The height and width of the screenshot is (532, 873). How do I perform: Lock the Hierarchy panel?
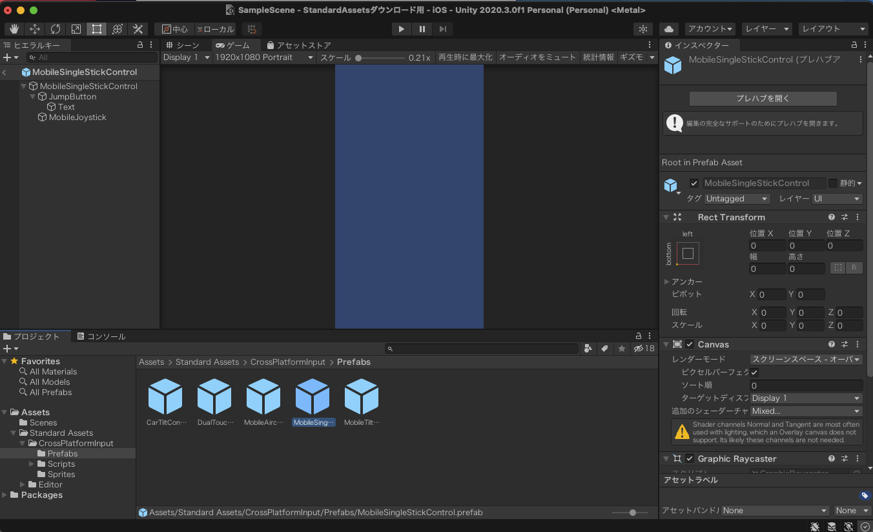pyautogui.click(x=140, y=45)
